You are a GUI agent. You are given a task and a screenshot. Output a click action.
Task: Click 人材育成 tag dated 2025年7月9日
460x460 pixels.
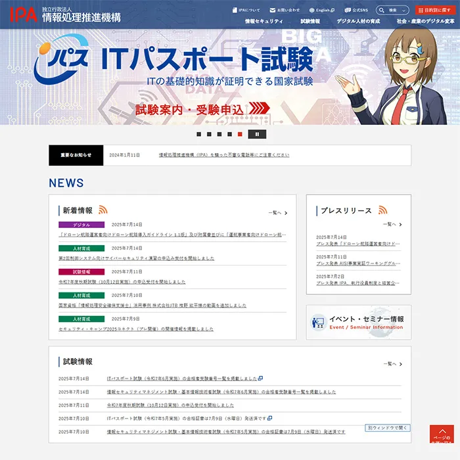tap(81, 319)
